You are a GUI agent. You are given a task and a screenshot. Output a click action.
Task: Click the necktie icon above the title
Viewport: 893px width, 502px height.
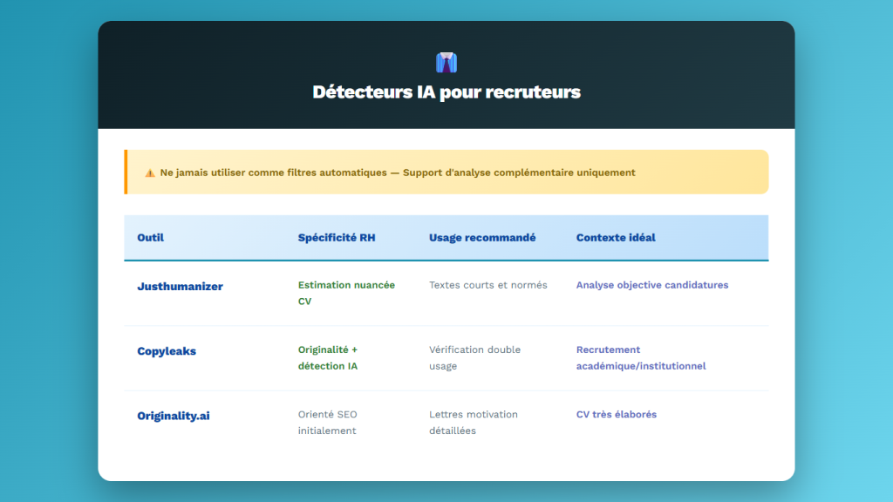tap(446, 63)
